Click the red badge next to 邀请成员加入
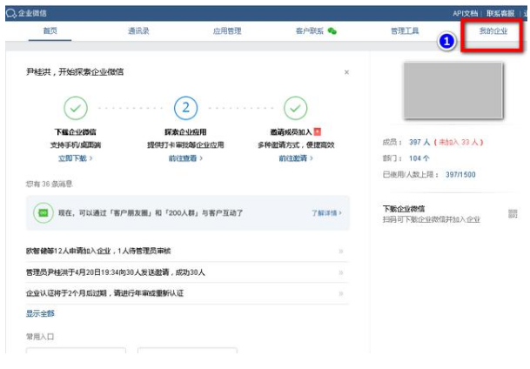 (318, 131)
